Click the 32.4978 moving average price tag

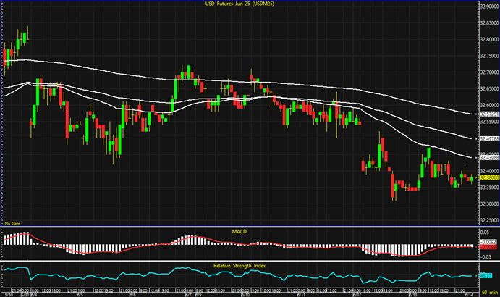tap(489, 138)
